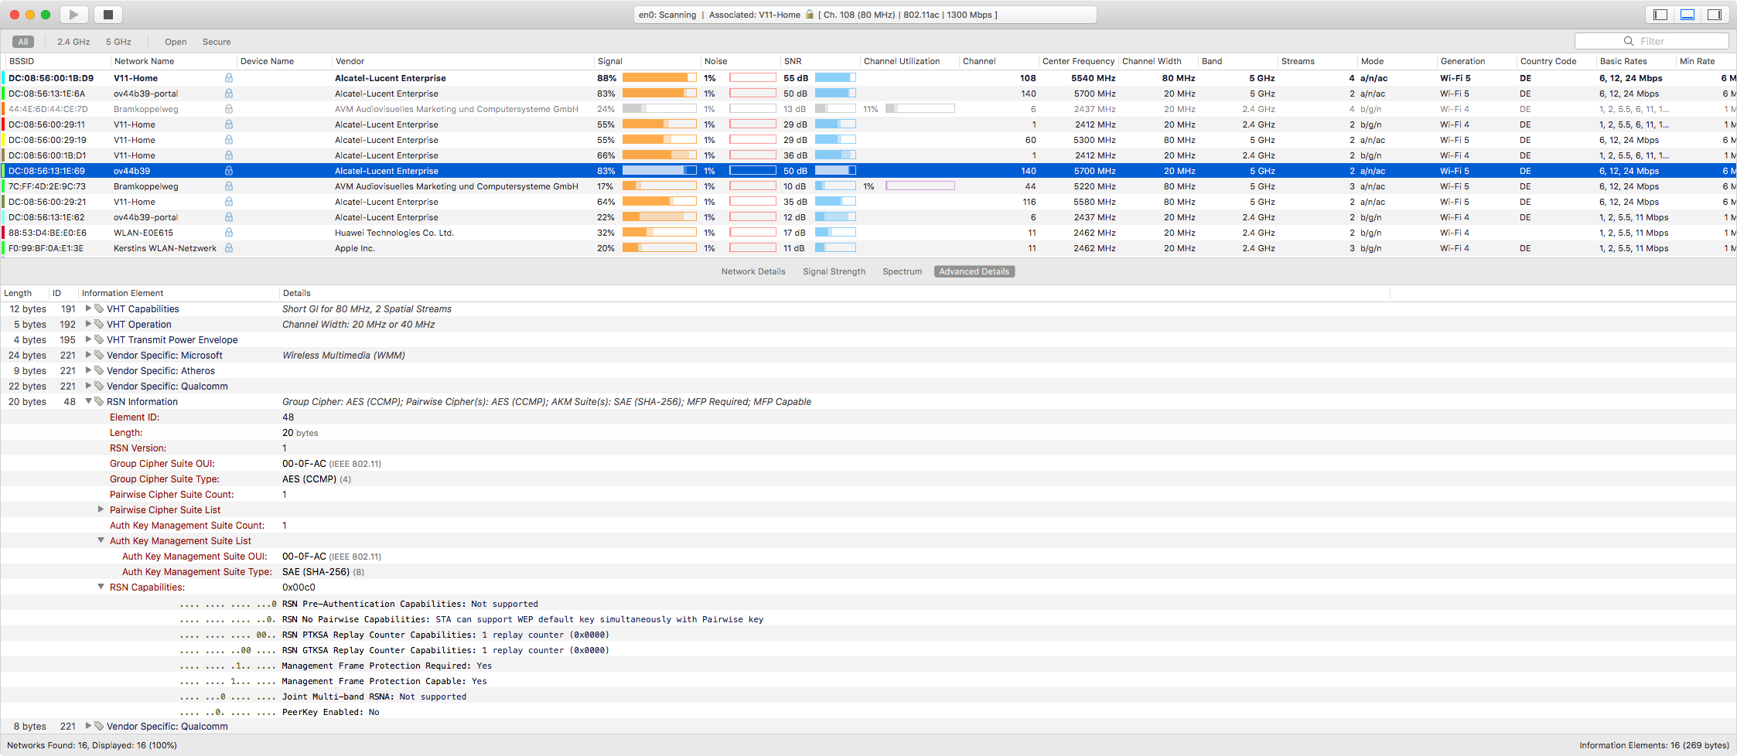Toggle the bottom details pane icon
The height and width of the screenshot is (756, 1737).
coord(1688,15)
